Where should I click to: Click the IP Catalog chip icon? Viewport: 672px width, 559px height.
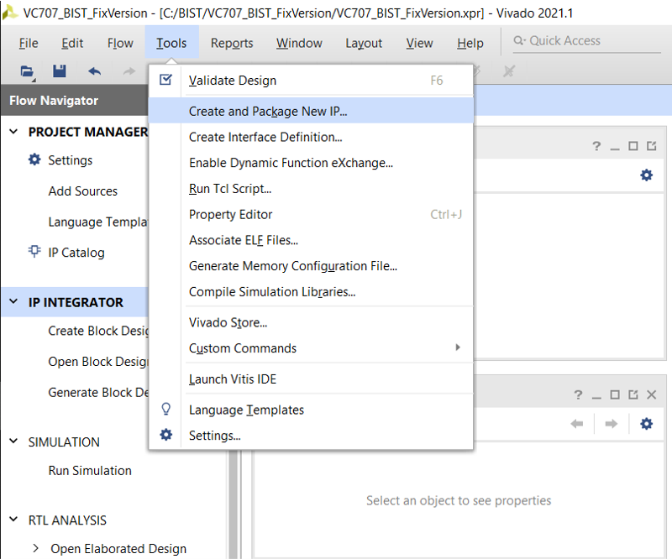(34, 252)
